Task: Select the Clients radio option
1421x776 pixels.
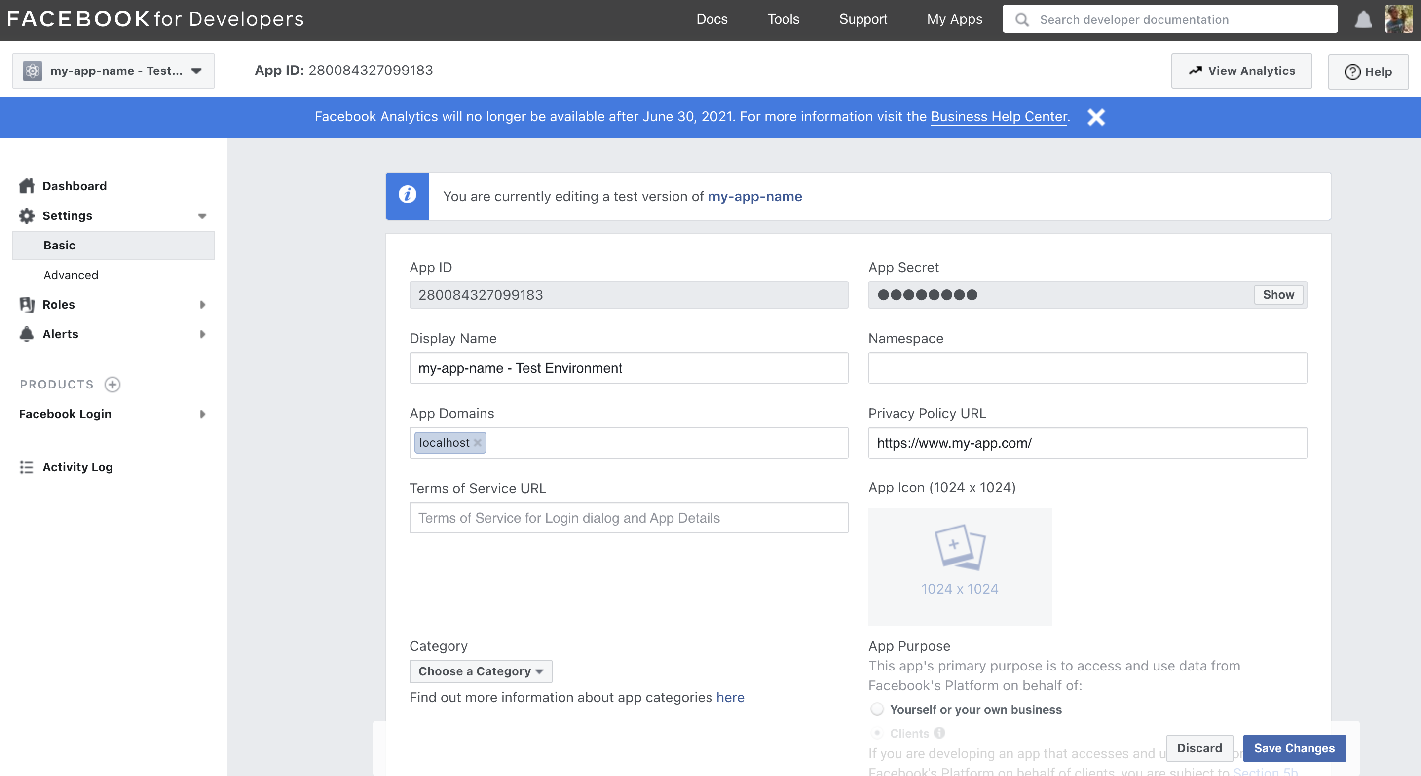Action: click(877, 733)
